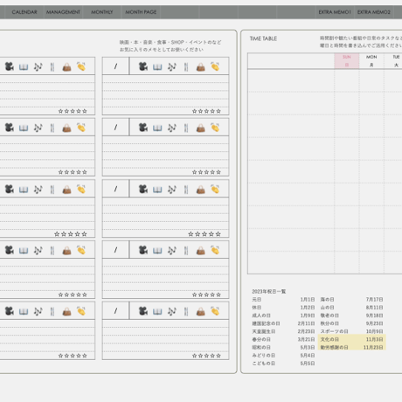
Task: Tap book icon in top left memo card
Action: 24,67
